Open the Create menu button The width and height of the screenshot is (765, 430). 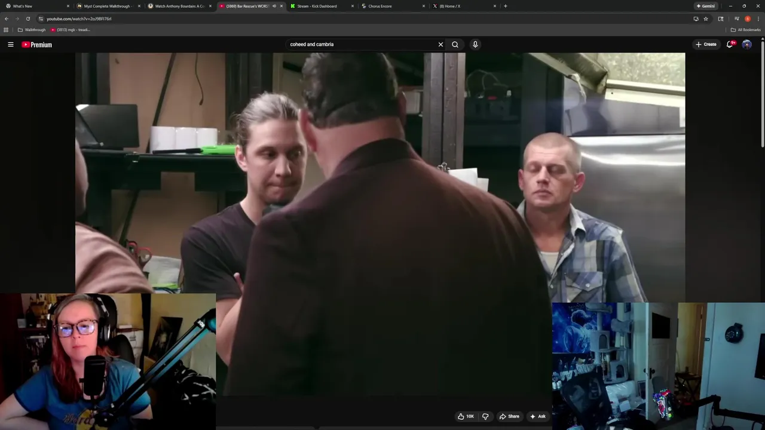point(706,44)
